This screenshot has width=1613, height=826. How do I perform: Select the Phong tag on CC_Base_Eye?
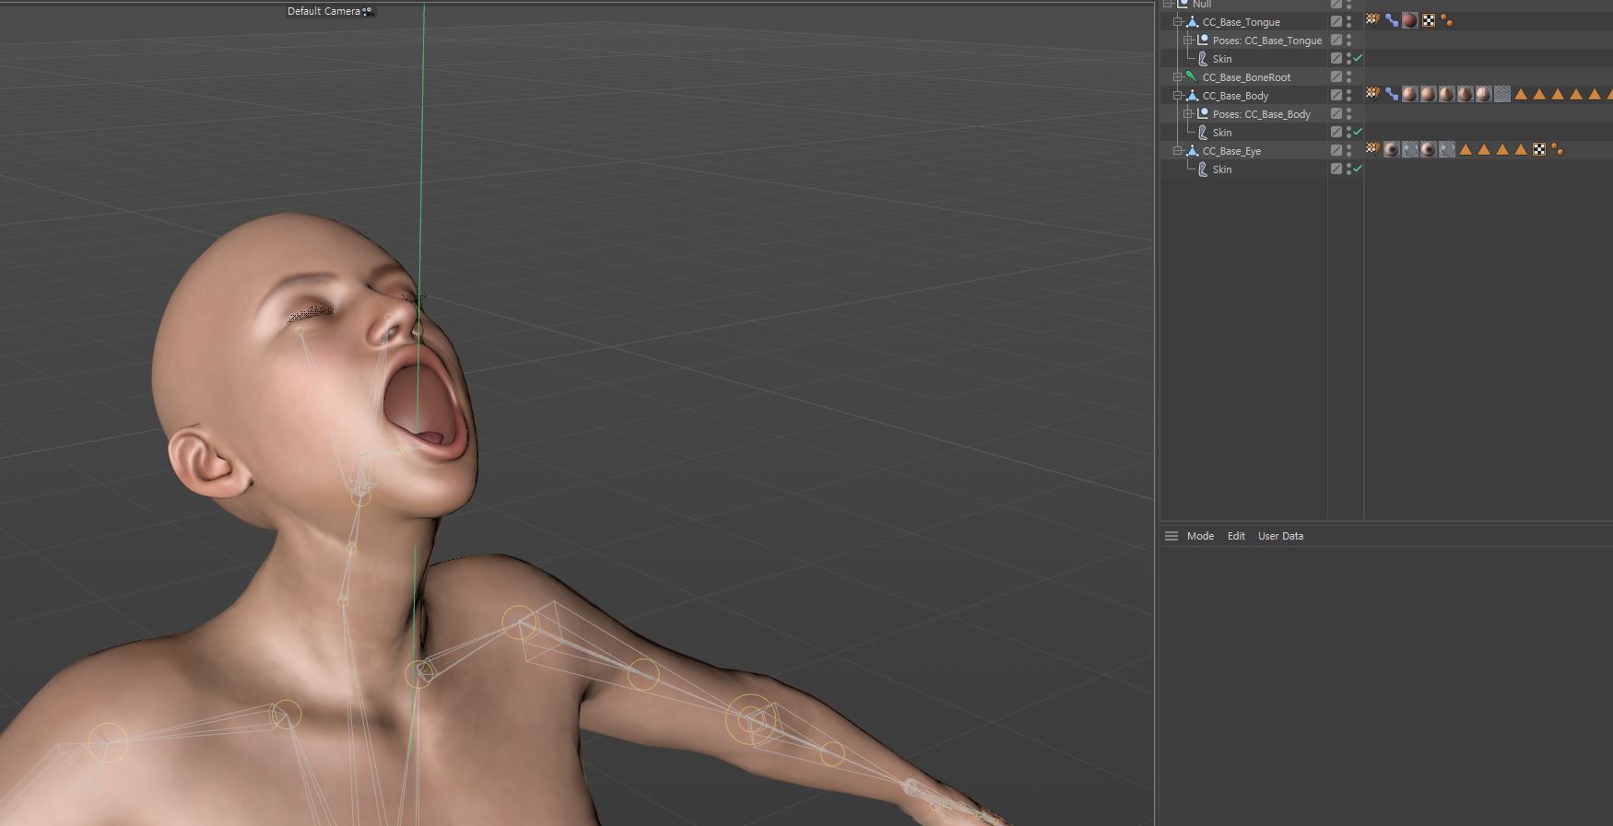pyautogui.click(x=1557, y=149)
